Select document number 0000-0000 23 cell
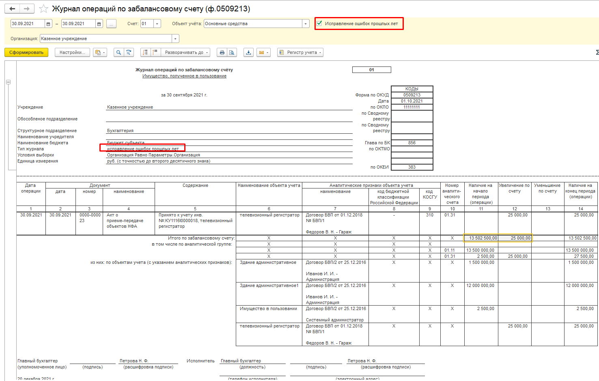The height and width of the screenshot is (381, 599). [x=89, y=223]
